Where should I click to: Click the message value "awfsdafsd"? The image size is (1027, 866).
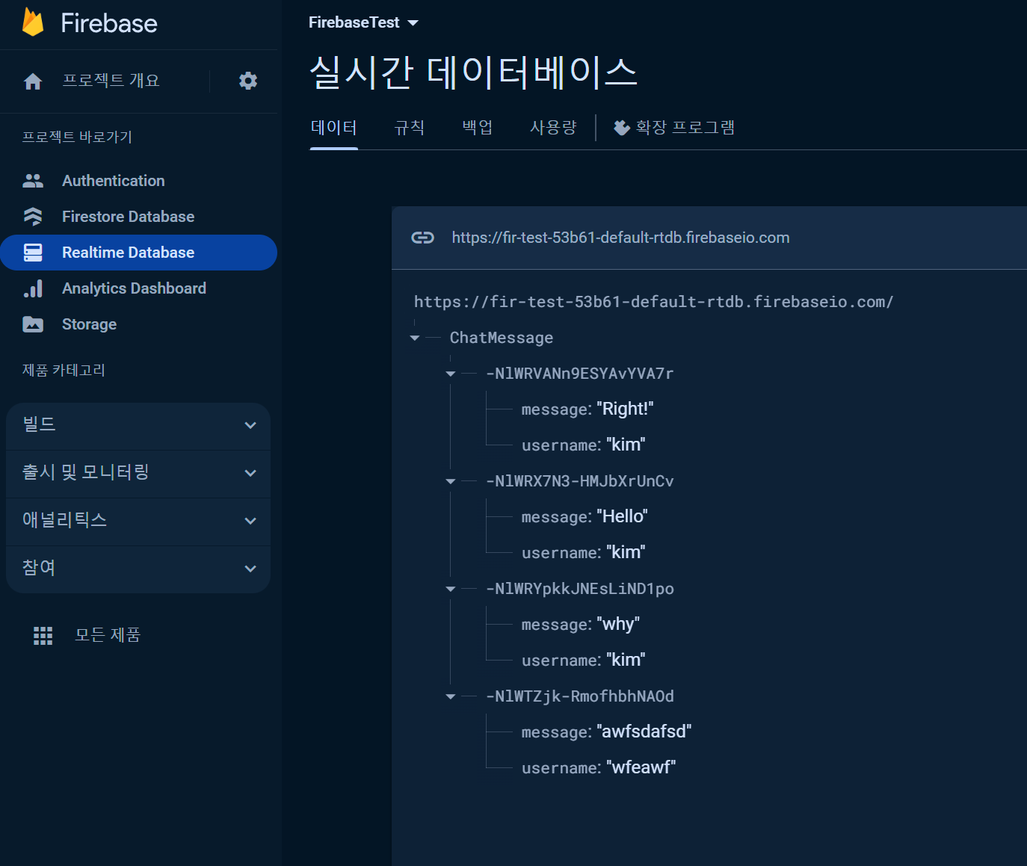644,732
